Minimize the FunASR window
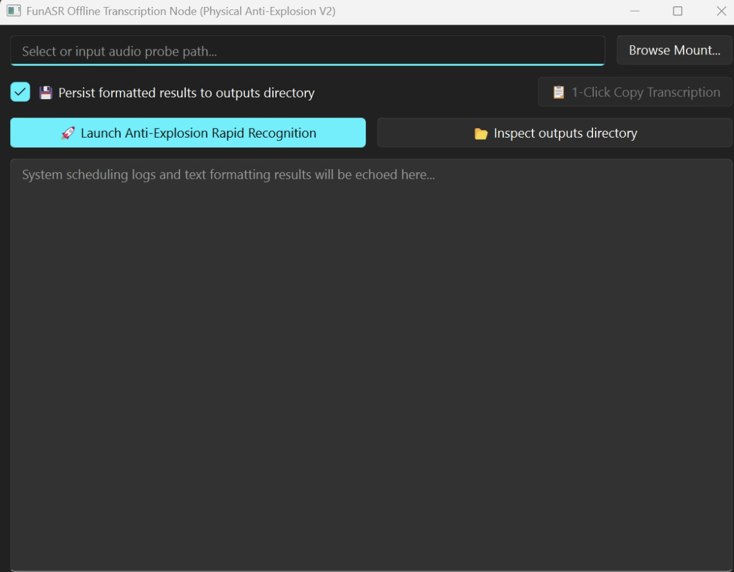Image resolution: width=734 pixels, height=572 pixels. [635, 11]
